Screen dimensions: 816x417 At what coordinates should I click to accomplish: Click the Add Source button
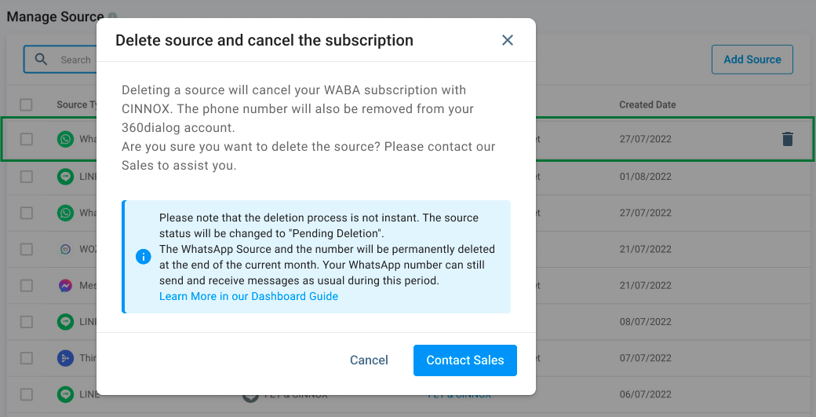click(752, 60)
